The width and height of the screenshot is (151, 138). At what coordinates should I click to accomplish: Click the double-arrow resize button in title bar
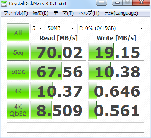[102, 2]
